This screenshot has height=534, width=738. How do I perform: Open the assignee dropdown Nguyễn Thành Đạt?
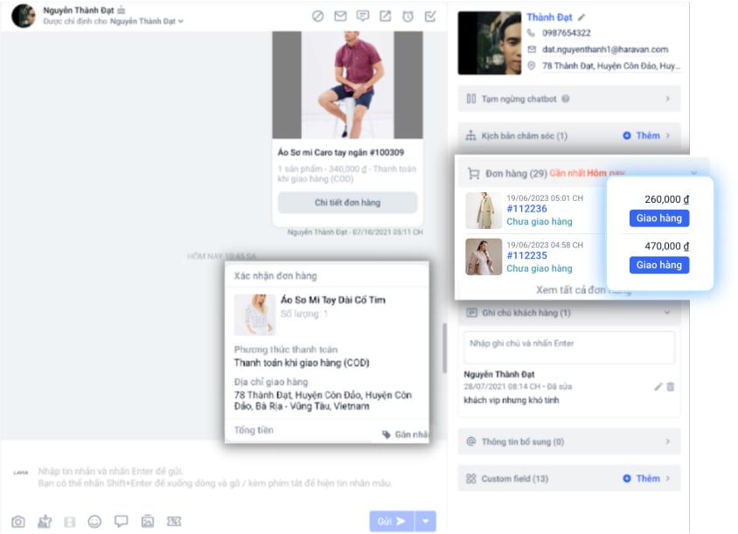click(146, 21)
